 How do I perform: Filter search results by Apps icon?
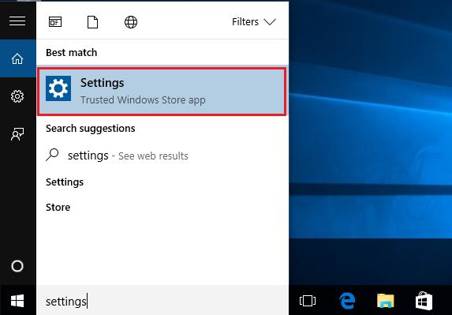[55, 22]
